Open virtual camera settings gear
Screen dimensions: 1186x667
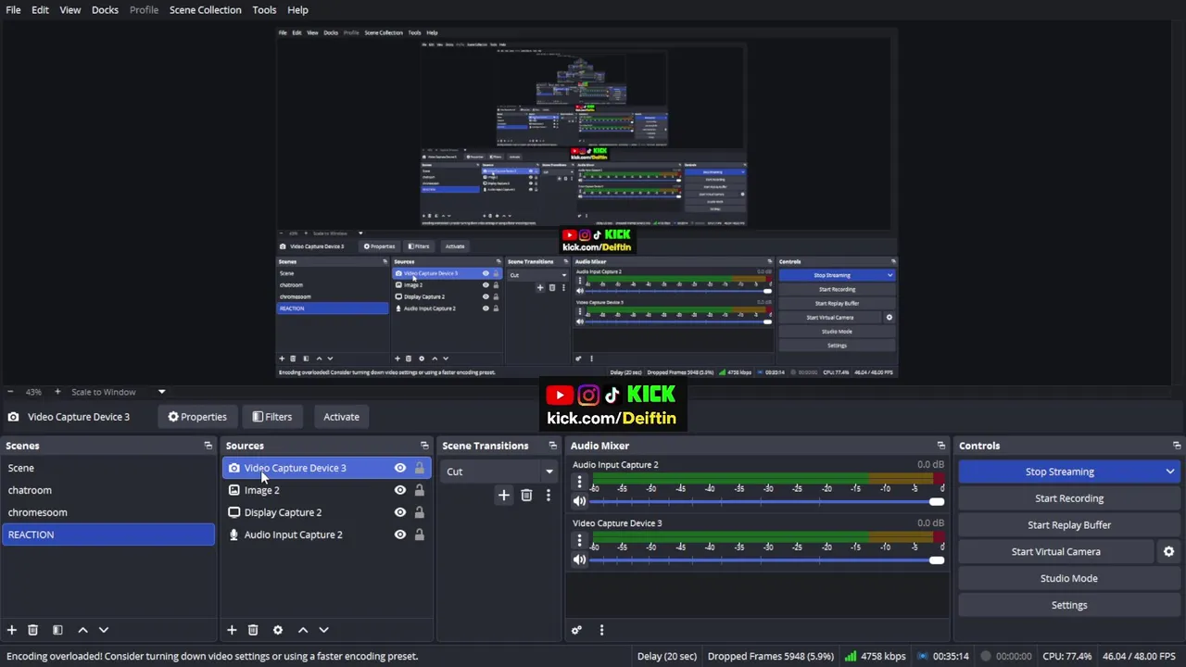1168,551
